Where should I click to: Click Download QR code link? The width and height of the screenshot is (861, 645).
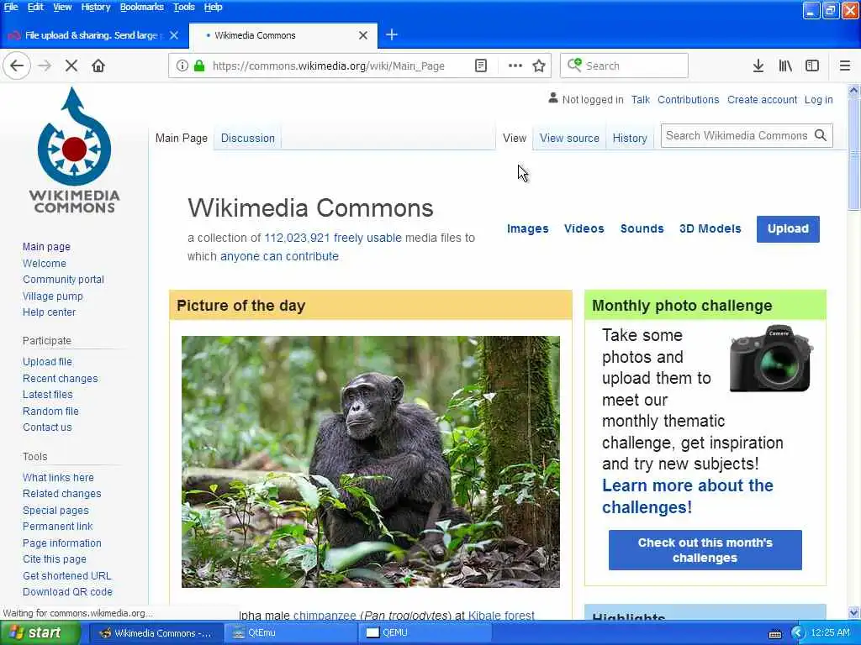pyautogui.click(x=67, y=592)
